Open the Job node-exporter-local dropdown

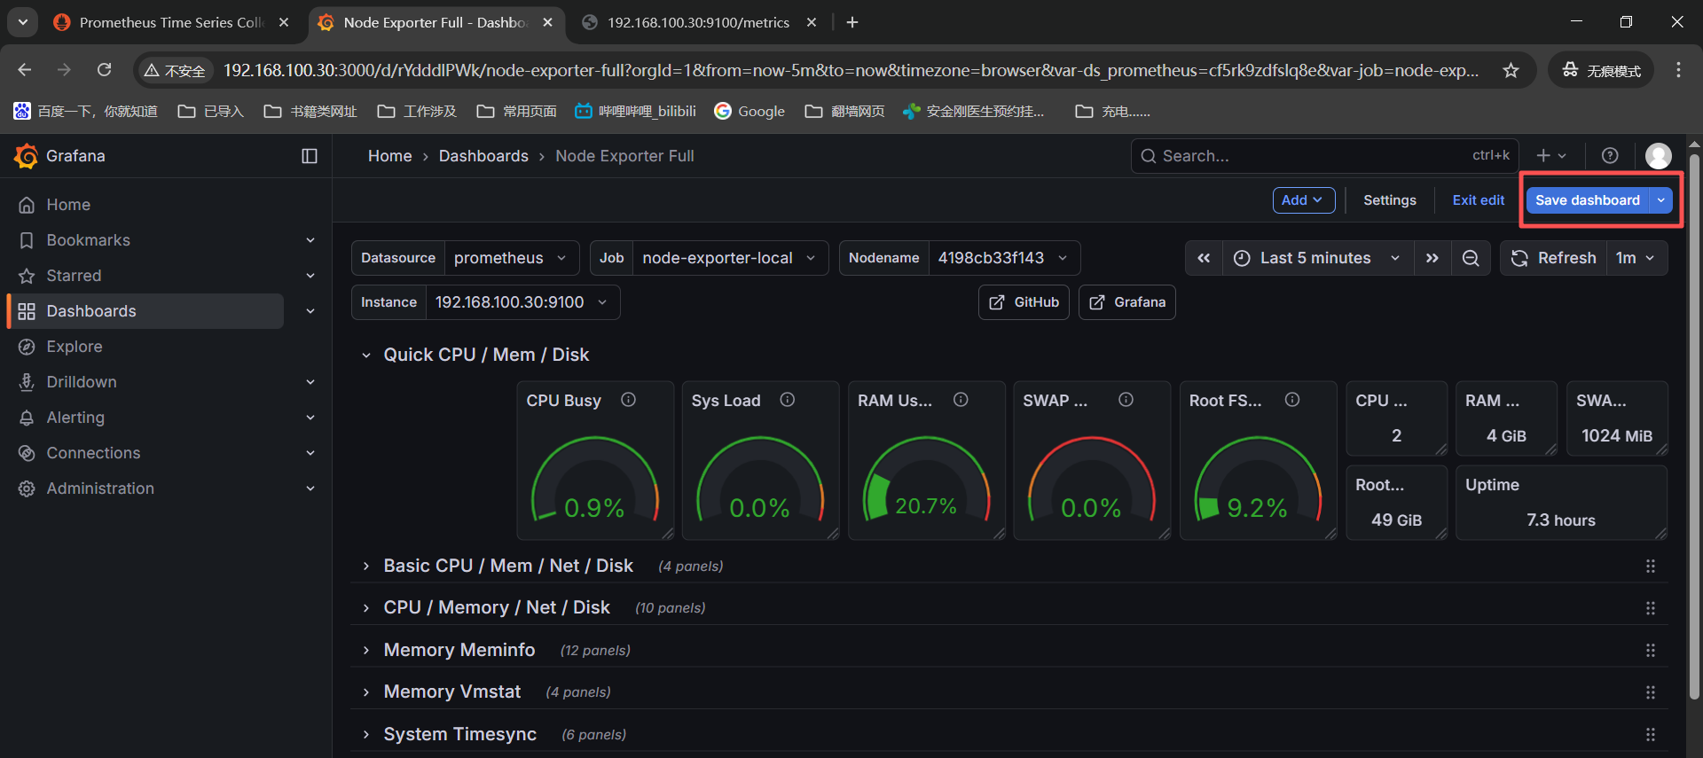tap(729, 258)
